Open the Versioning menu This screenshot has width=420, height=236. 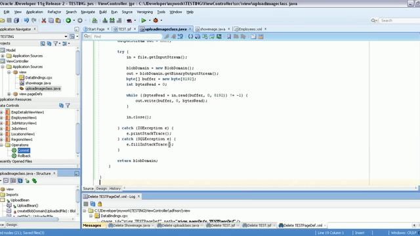144,12
